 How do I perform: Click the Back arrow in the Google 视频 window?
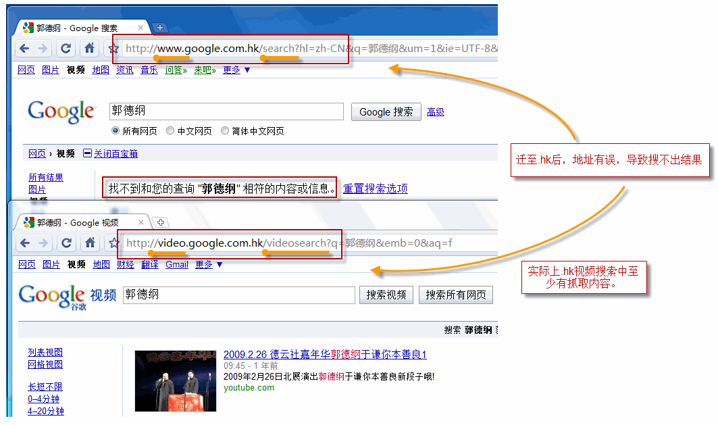pos(25,243)
